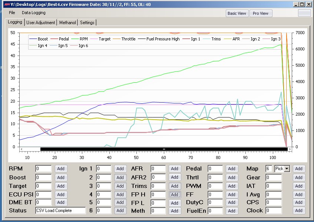The height and width of the screenshot is (222, 314).
Task: Open the Data Logging menu
Action: coord(33,13)
